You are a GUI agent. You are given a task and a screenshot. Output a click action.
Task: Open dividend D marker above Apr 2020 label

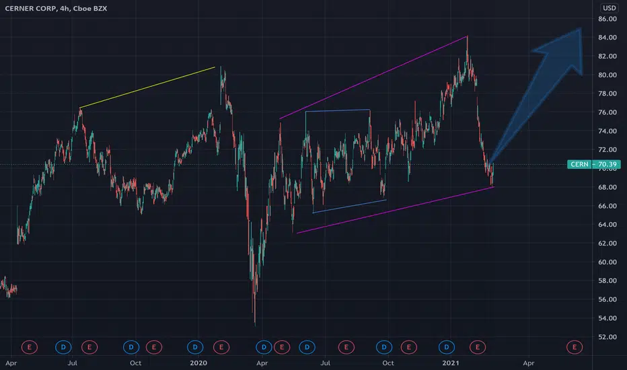pyautogui.click(x=264, y=347)
